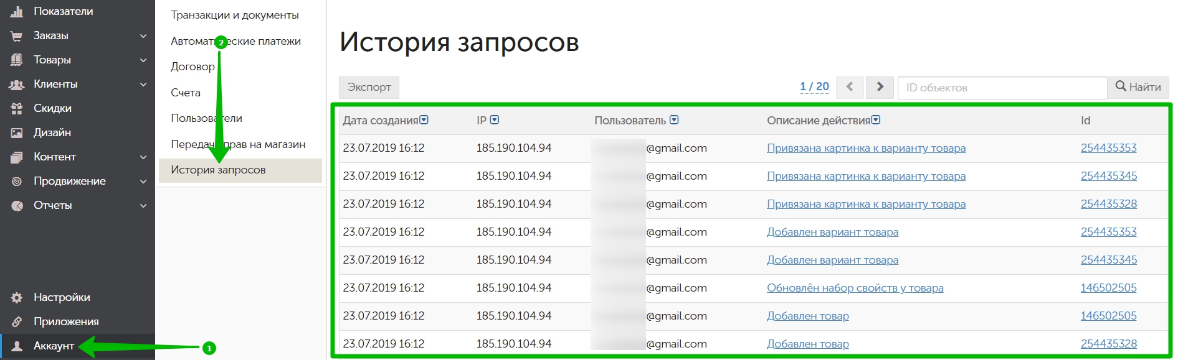Viewport: 1178px width, 360px height.
Task: Select История запросов menu item
Action: [240, 170]
